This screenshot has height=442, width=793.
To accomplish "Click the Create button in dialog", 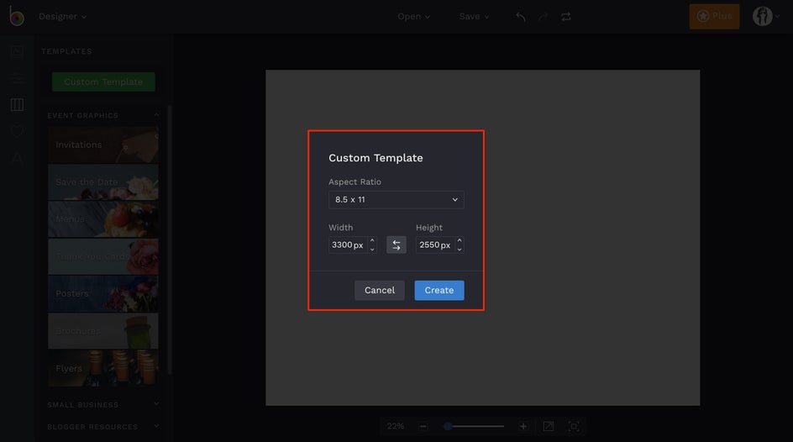I will (439, 290).
